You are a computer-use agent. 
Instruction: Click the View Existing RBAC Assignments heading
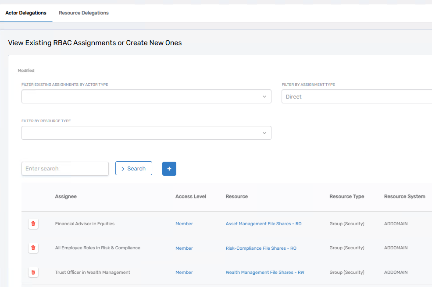pos(95,43)
